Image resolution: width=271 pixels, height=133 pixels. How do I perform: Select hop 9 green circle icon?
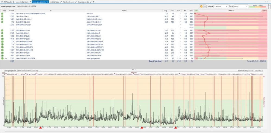[2, 36]
